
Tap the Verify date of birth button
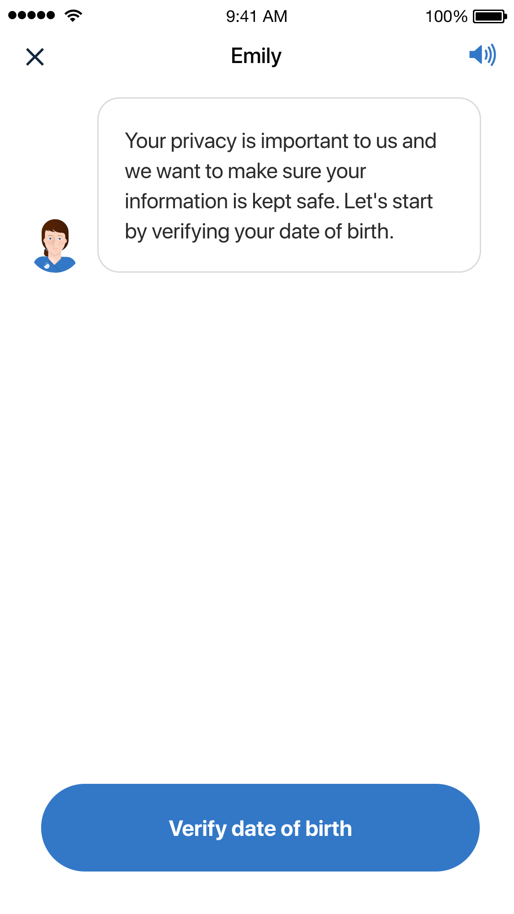click(260, 828)
